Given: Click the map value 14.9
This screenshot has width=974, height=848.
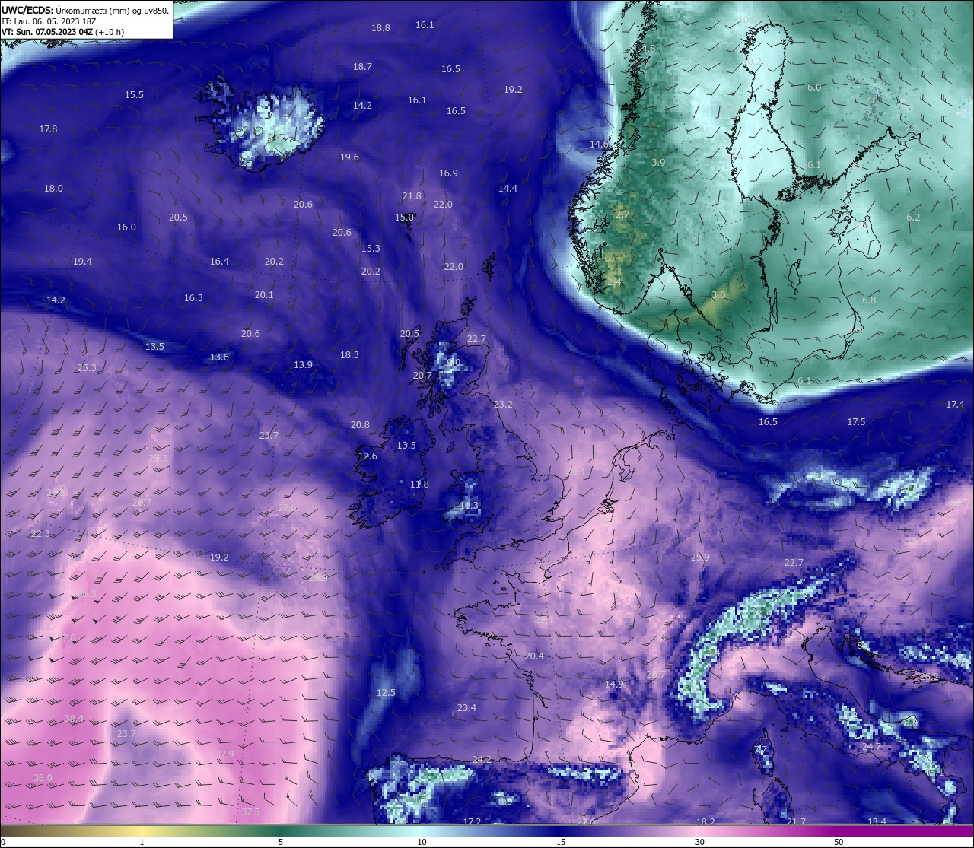Looking at the screenshot, I should 614,684.
